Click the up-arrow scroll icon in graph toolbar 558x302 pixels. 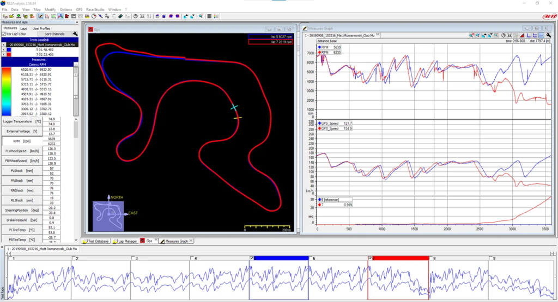pyautogui.click(x=484, y=35)
